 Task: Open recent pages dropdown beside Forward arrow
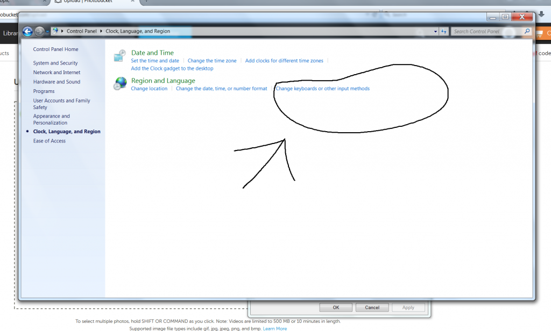click(47, 32)
